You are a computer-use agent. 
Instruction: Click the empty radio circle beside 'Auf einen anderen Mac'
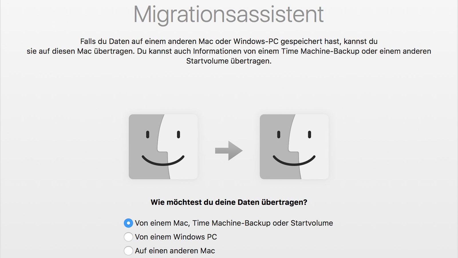coord(128,251)
